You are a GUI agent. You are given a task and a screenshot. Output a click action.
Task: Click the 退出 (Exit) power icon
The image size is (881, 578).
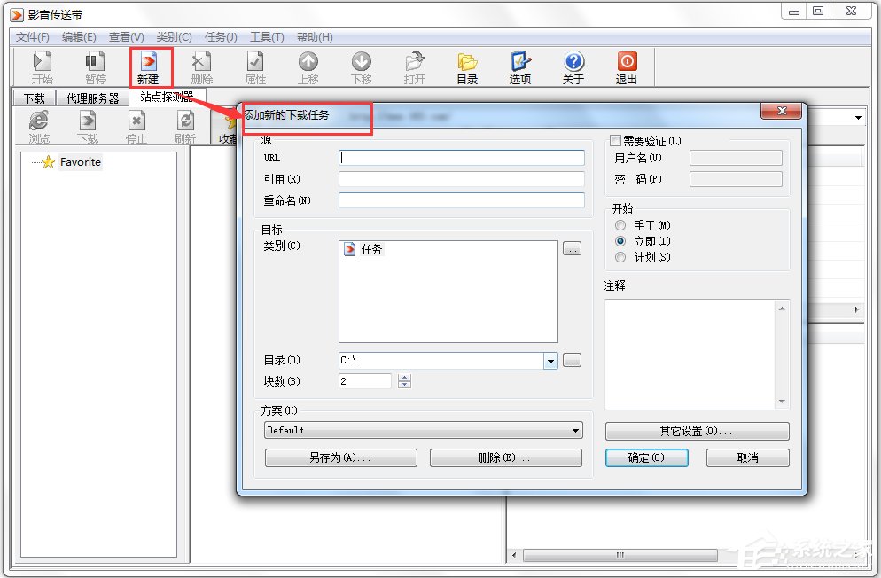627,66
